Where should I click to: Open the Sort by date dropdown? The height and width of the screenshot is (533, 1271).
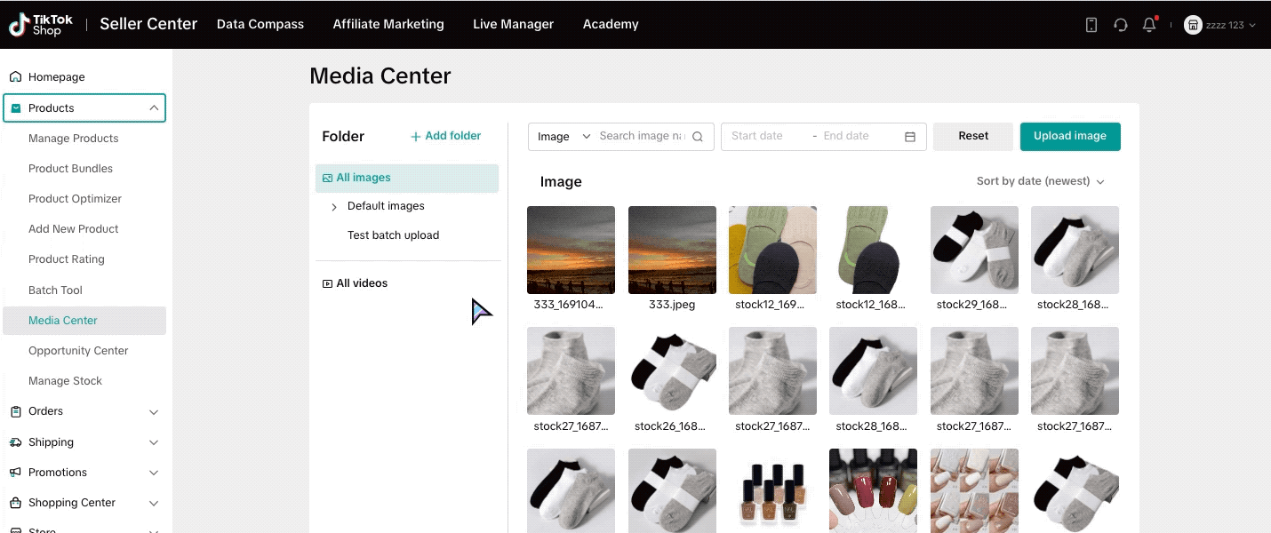click(x=1040, y=181)
